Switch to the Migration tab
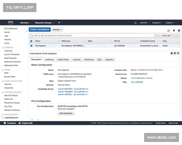The height and width of the screenshot is (145, 182). click(x=110, y=60)
